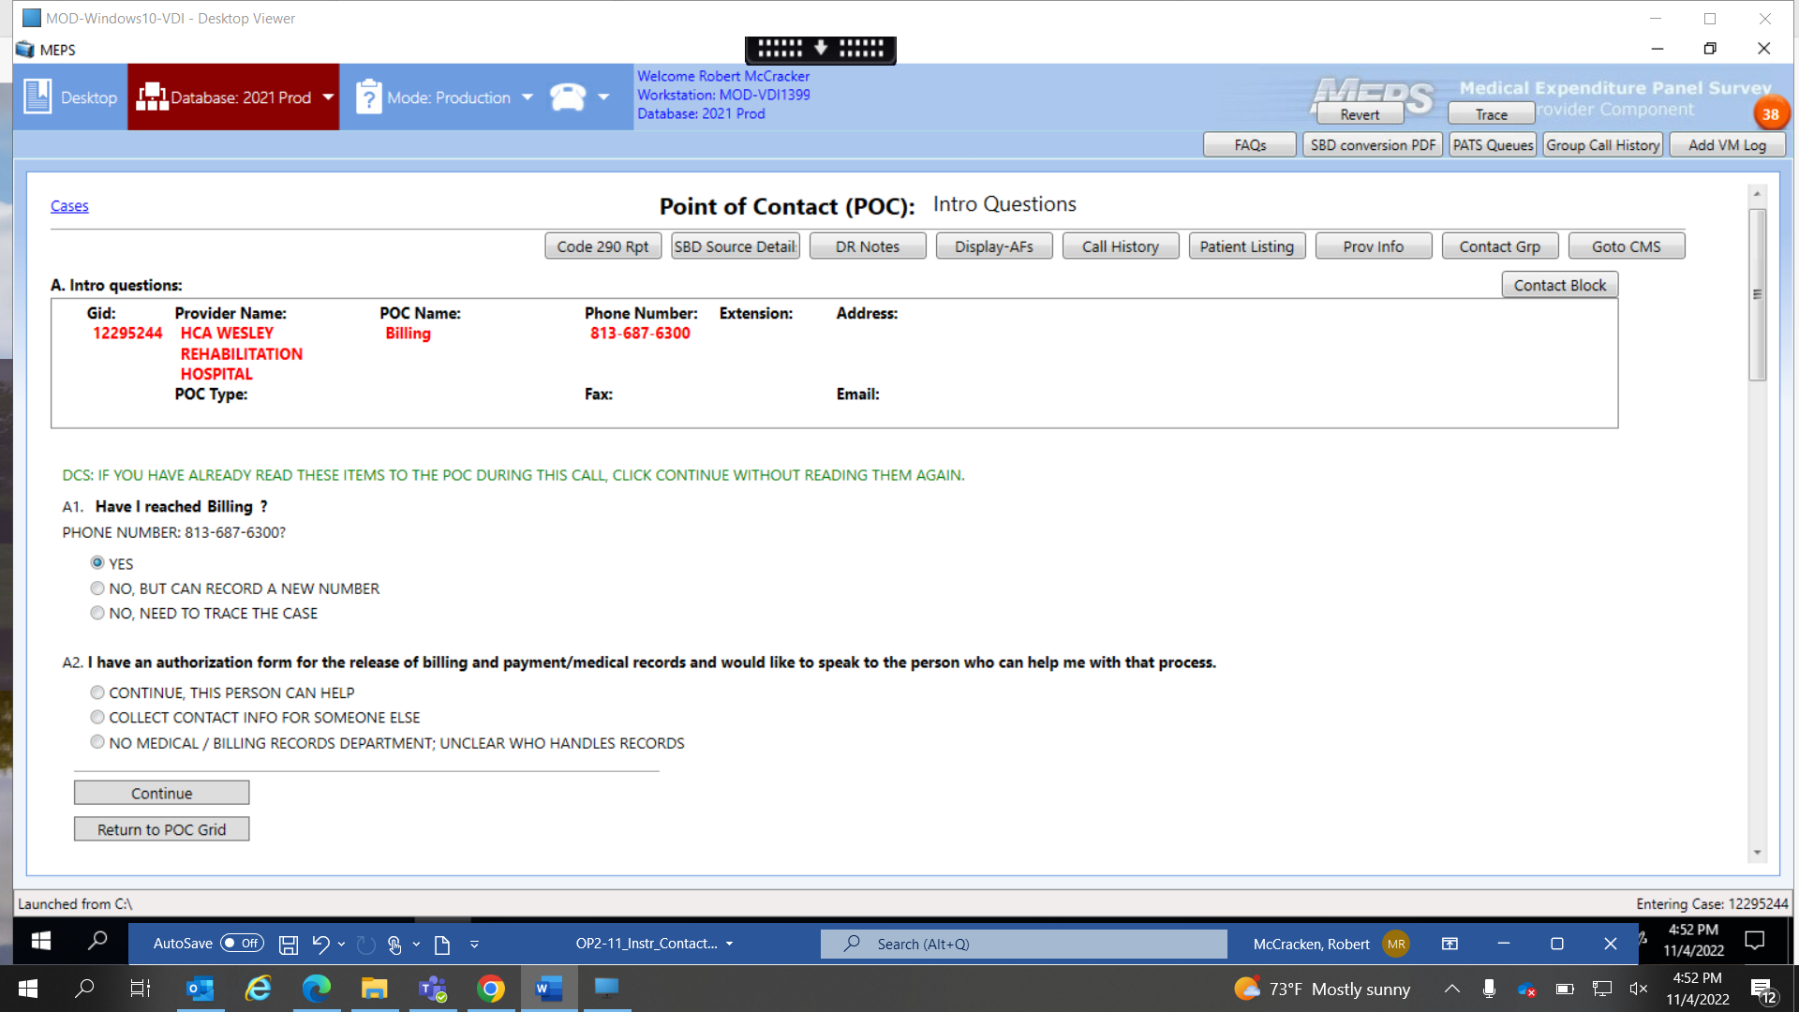Click the Word undo icon
The image size is (1799, 1012).
point(320,945)
